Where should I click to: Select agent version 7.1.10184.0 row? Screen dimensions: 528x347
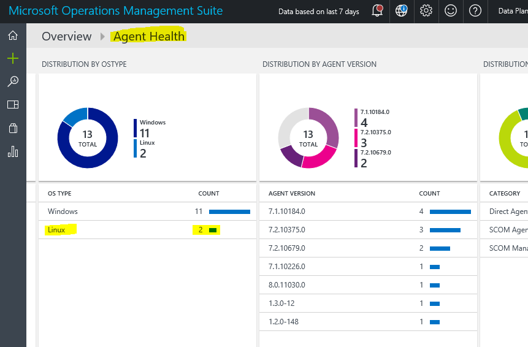pos(368,212)
